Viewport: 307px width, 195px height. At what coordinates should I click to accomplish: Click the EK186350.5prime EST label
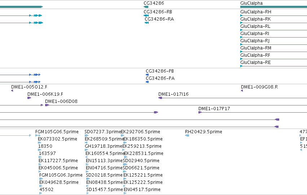(143, 139)
